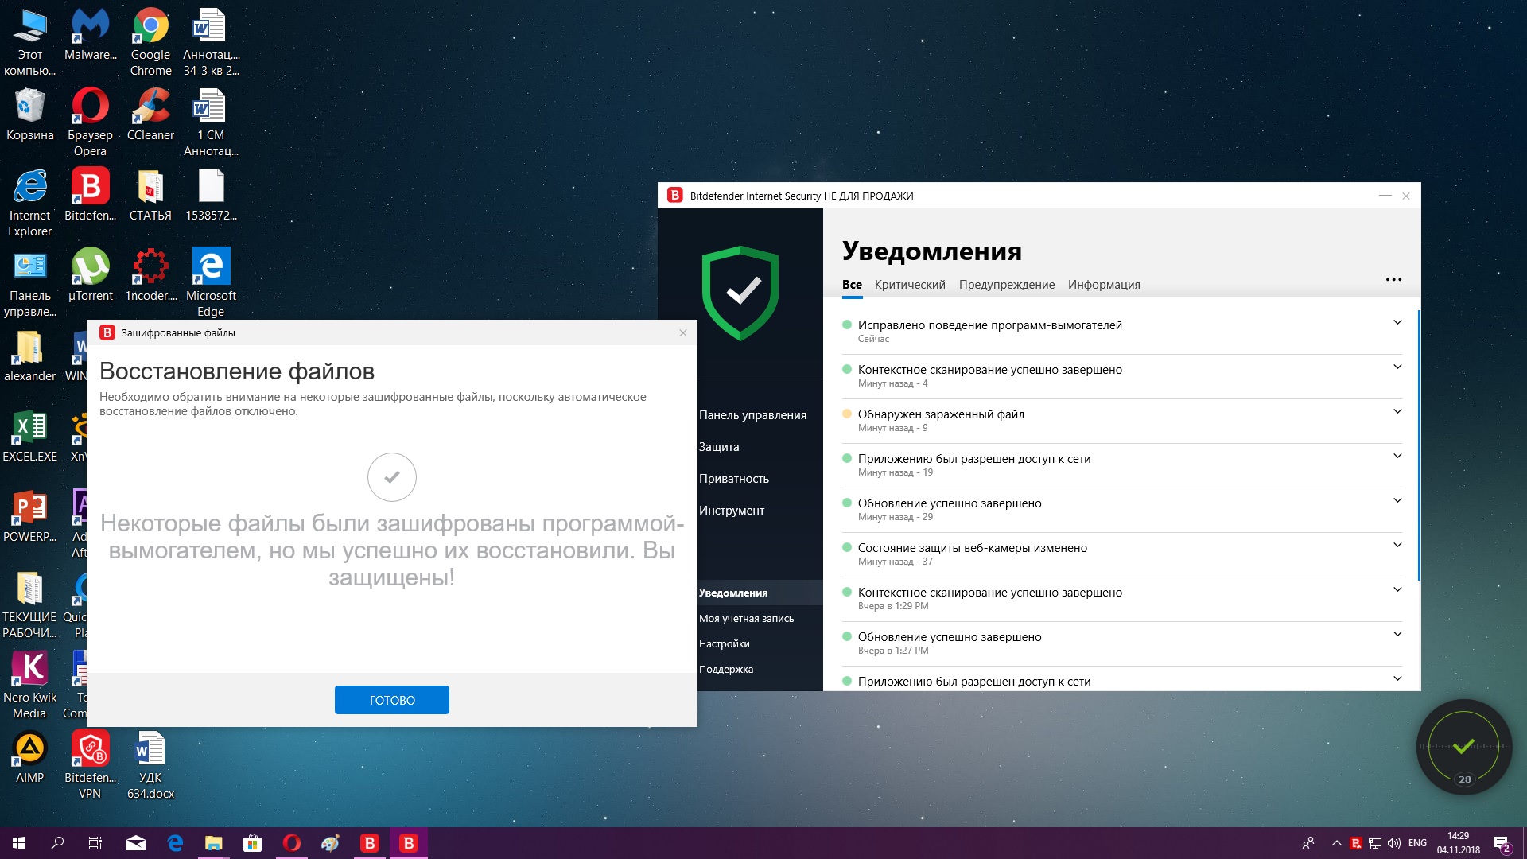The width and height of the screenshot is (1527, 859).
Task: Expand webcam protection state changed notification
Action: click(1397, 545)
